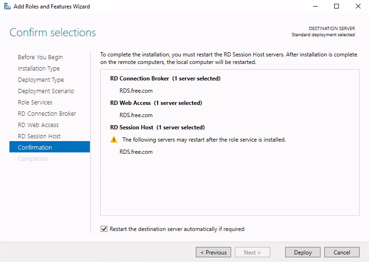Image resolution: width=369 pixels, height=262 pixels.
Task: Click the yellow restart warning icon
Action: point(114,139)
